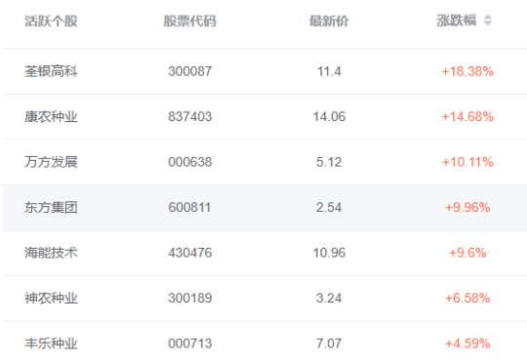This screenshot has width=527, height=363.
Task: Open stock 丰乐种业
Action: coord(51,343)
